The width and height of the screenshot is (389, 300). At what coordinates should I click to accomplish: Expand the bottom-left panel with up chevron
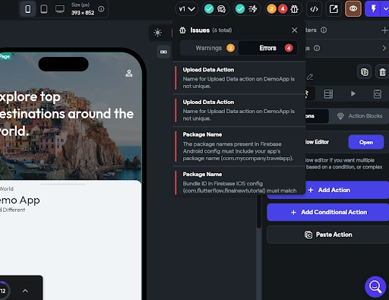coord(25,291)
